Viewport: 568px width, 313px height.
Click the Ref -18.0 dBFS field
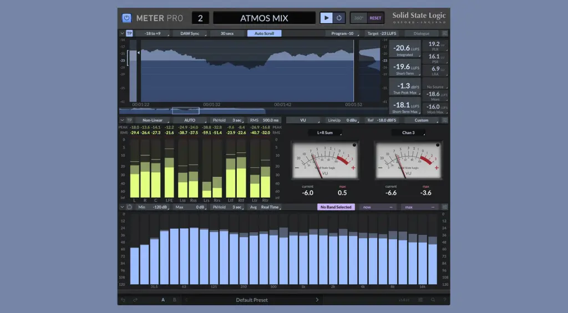pyautogui.click(x=382, y=120)
